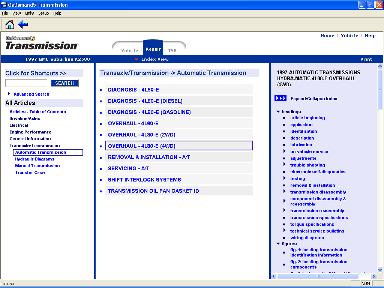Switch to the Vehicle tab
Image resolution: width=384 pixels, height=288 pixels.
coord(129,51)
